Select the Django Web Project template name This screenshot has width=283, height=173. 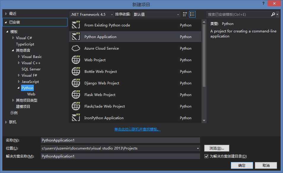pyautogui.click(x=102, y=83)
